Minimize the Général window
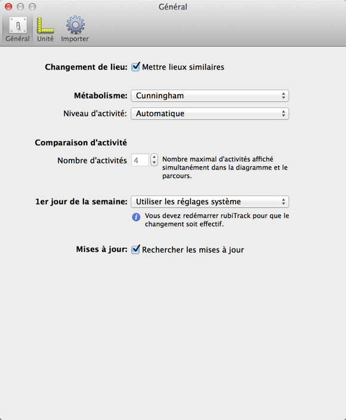Viewport: 346px width, 420px height. pyautogui.click(x=20, y=7)
